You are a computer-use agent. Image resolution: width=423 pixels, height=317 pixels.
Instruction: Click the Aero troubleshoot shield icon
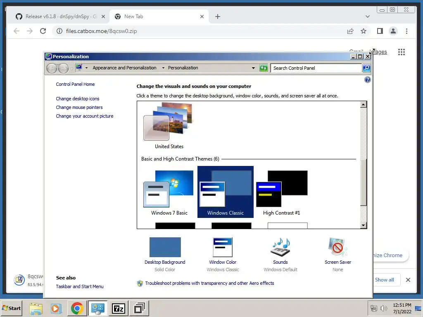coord(140,283)
